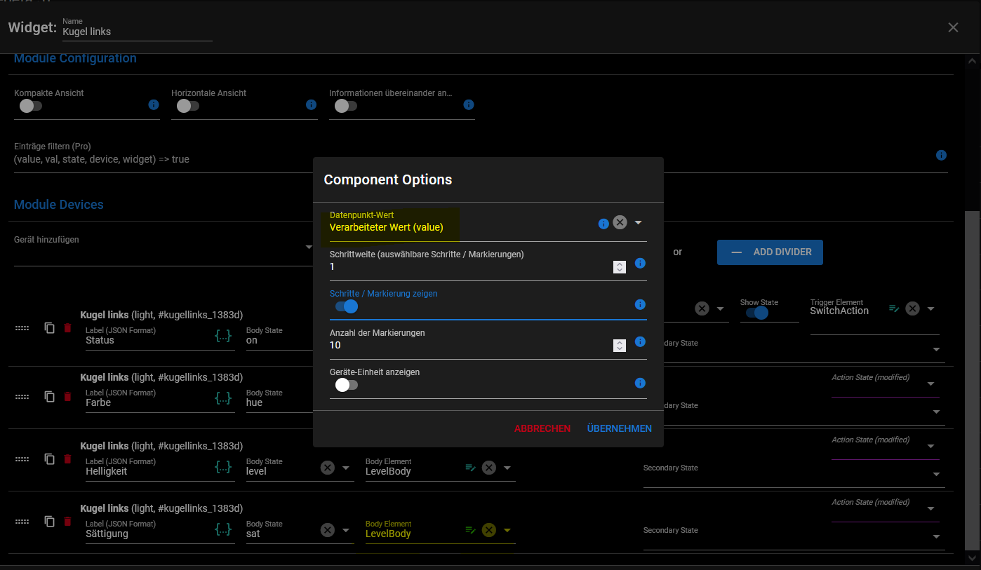
Task: Open JSON editor for Farbe label
Action: (x=223, y=398)
